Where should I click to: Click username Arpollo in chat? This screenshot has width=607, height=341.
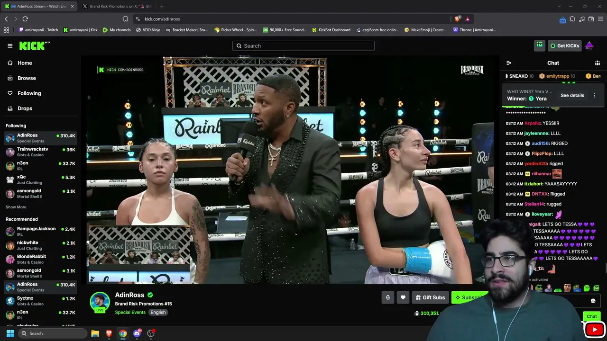(533, 123)
